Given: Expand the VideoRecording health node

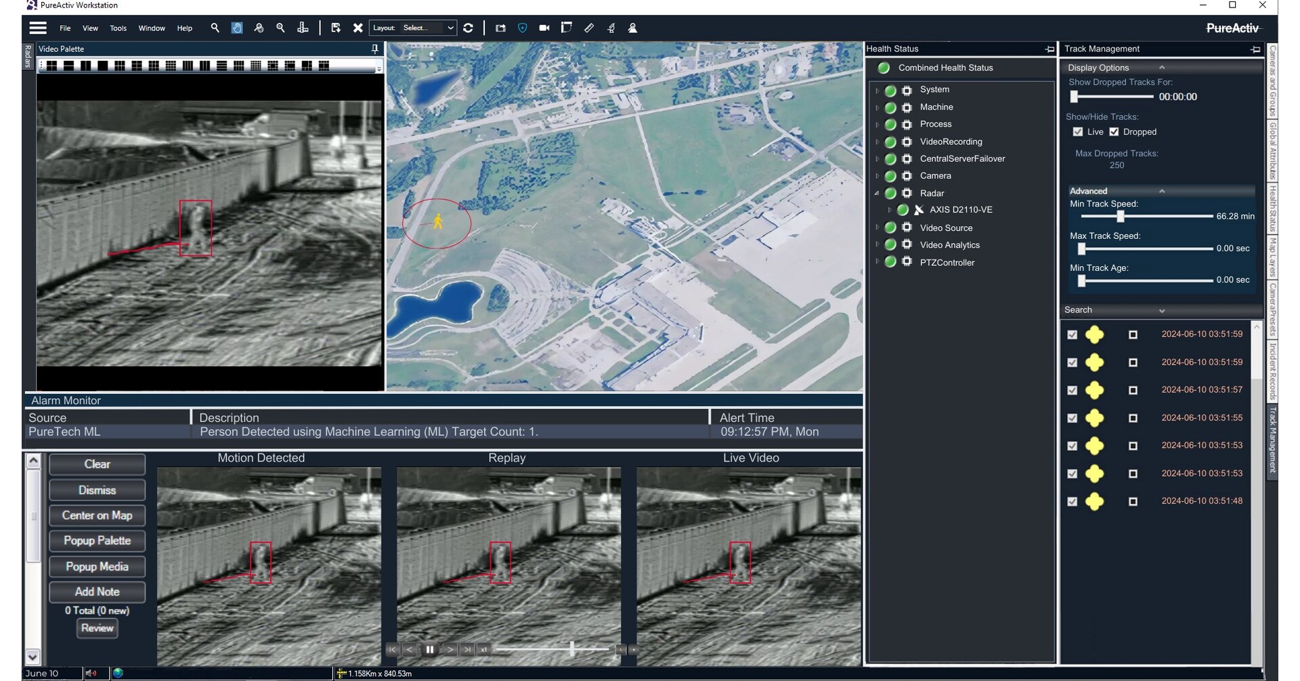Looking at the screenshot, I should click(877, 142).
